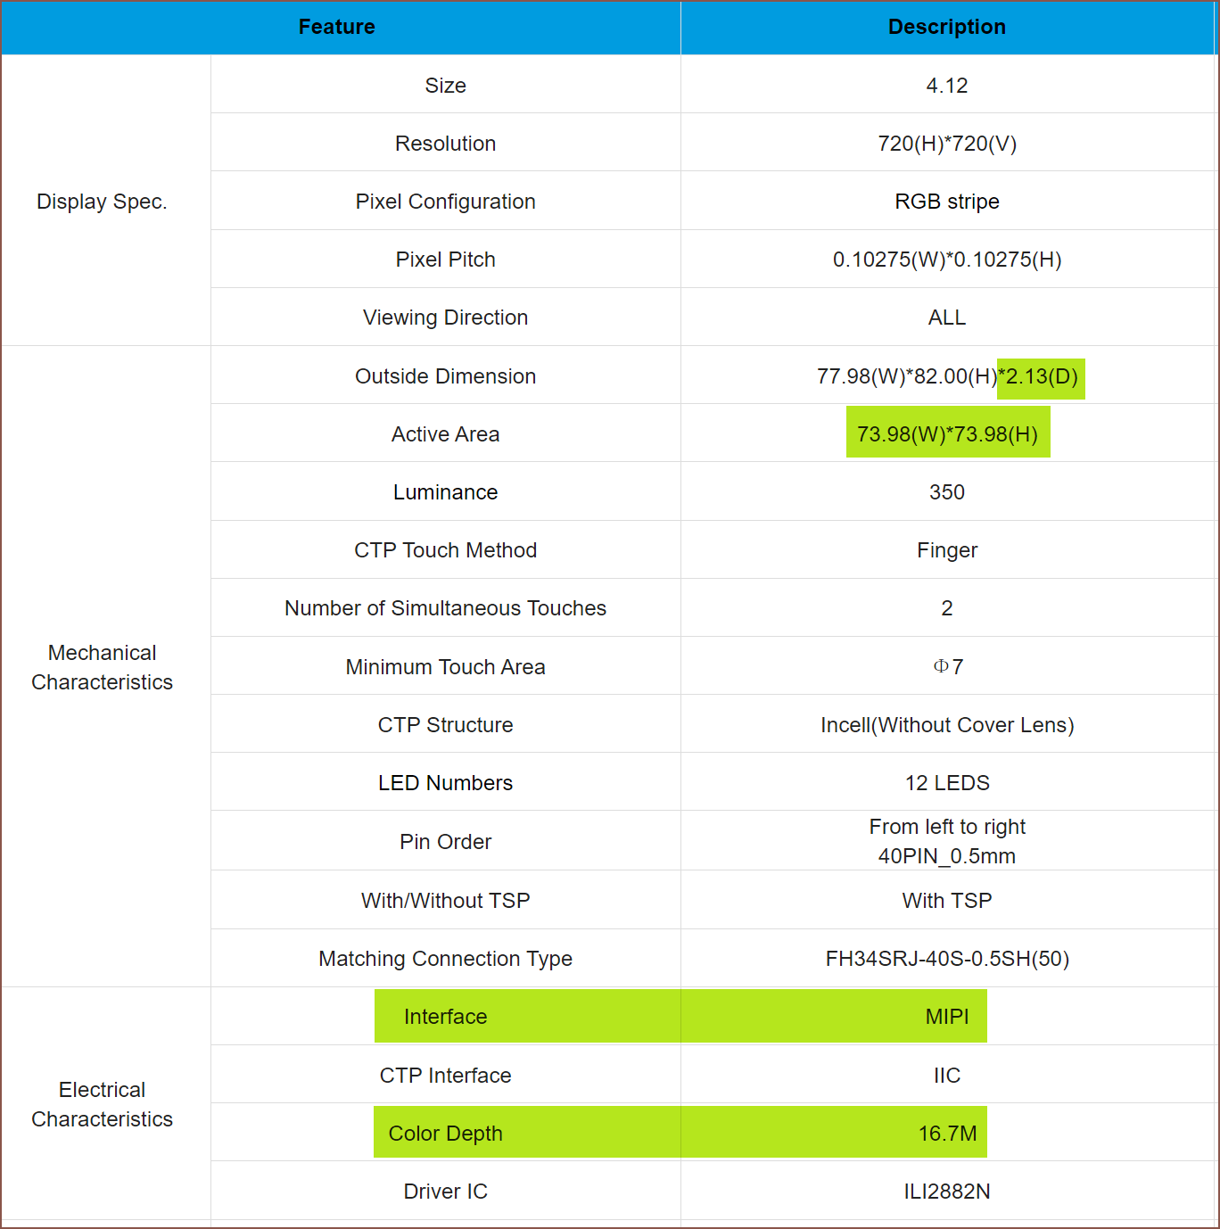Screen dimensions: 1220x1229
Task: Click the ILI2882N driver IC value
Action: pyautogui.click(x=946, y=1192)
